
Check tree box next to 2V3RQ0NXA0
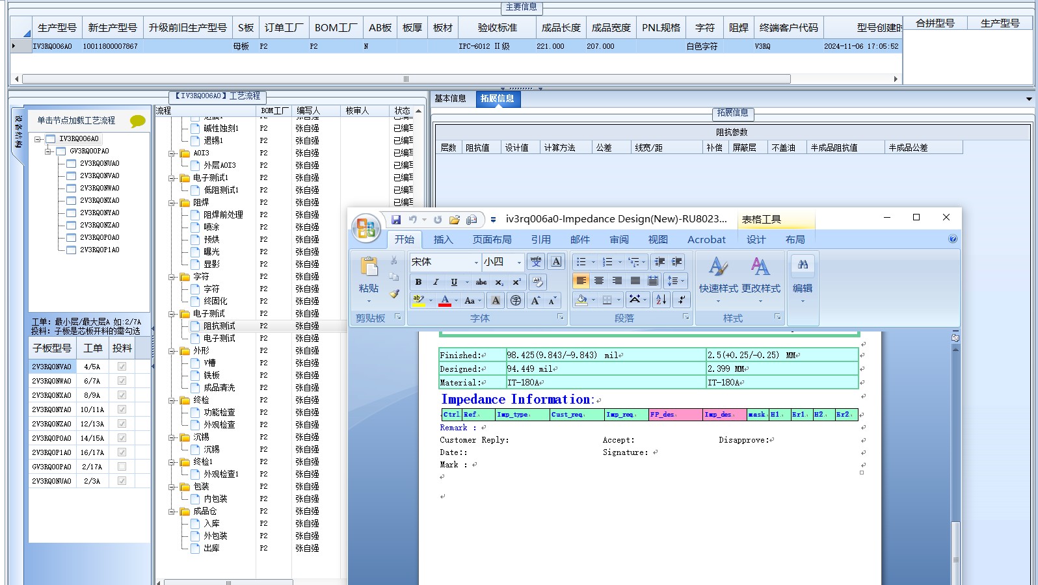click(71, 201)
